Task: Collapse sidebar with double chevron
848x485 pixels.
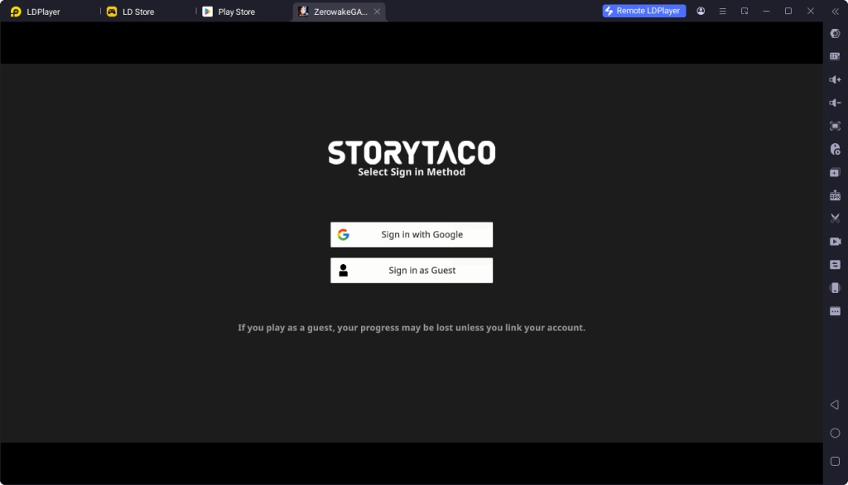Action: tap(835, 12)
